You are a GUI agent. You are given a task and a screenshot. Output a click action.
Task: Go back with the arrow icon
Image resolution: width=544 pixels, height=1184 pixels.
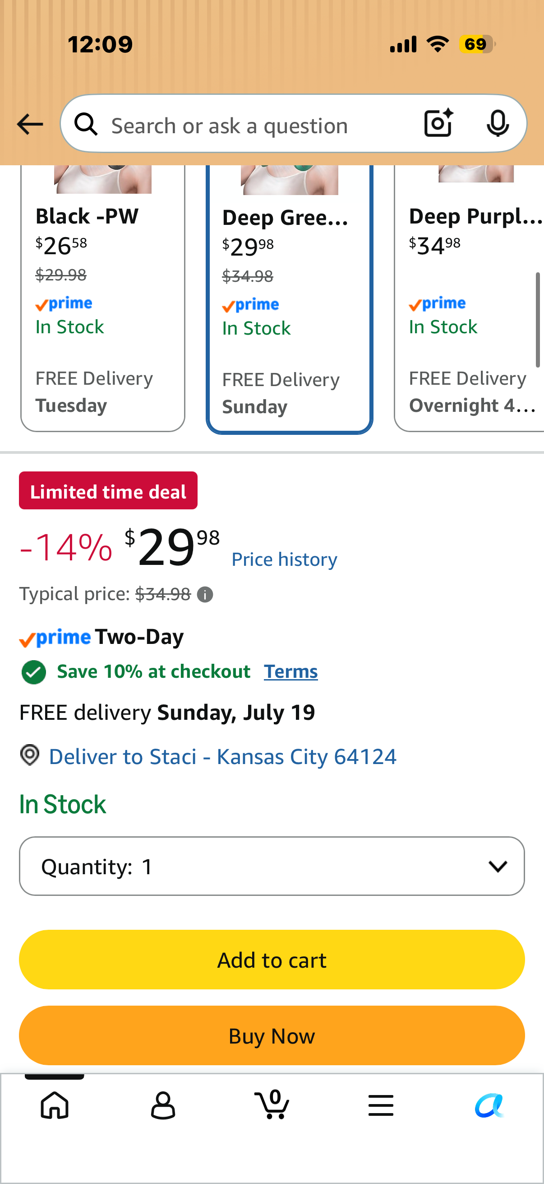coord(30,124)
